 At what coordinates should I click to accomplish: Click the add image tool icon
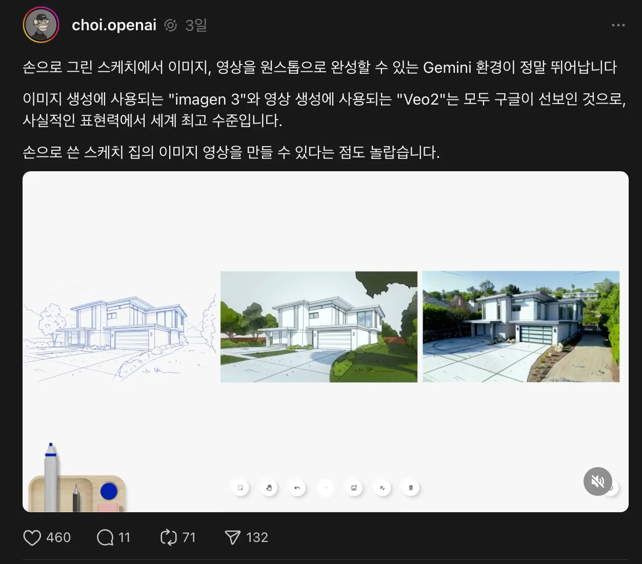pyautogui.click(x=354, y=488)
